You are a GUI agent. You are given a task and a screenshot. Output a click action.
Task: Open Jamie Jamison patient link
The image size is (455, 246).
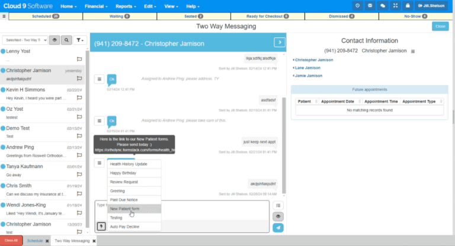pos(308,76)
